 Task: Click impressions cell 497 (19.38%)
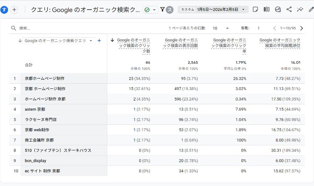[x=186, y=89]
